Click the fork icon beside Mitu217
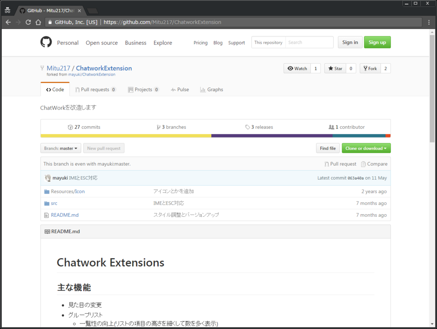 pos(42,68)
